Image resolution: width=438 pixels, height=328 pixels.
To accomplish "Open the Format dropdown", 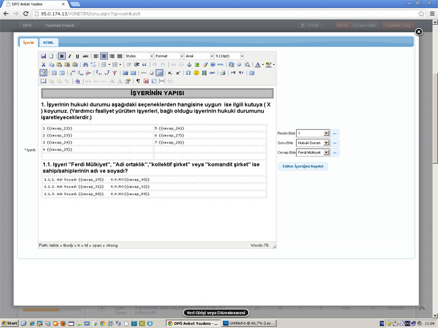I will 169,56.
